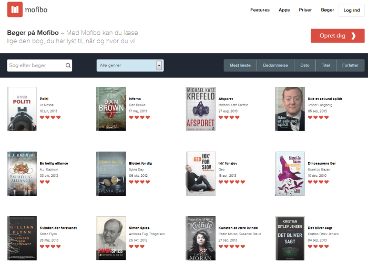Click author Andreas Fugl Thøgersen

tap(147, 234)
